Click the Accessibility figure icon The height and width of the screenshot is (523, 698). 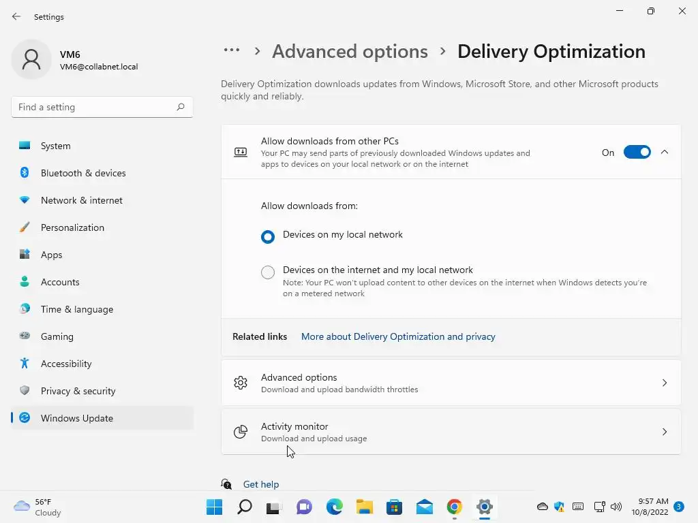click(x=25, y=364)
